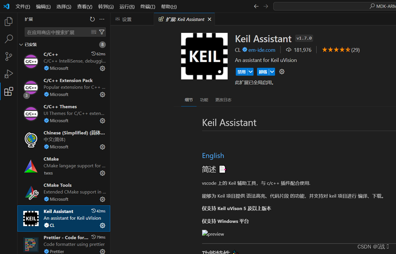Open manage gear for CMake Tools
This screenshot has width=396, height=254.
(102, 199)
